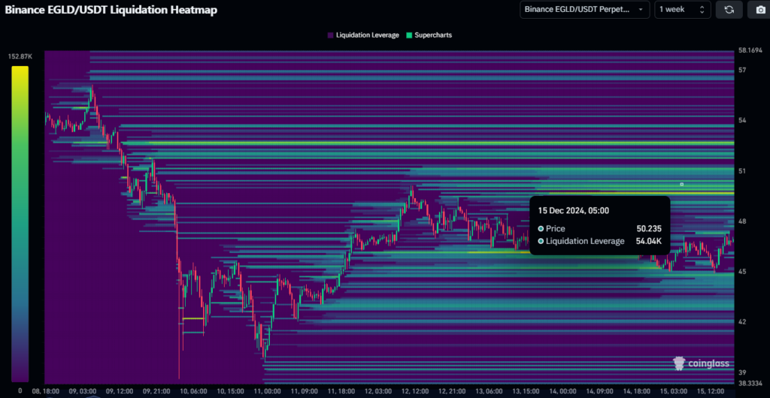Click the 11, 00:00 time axis label

tap(268, 391)
